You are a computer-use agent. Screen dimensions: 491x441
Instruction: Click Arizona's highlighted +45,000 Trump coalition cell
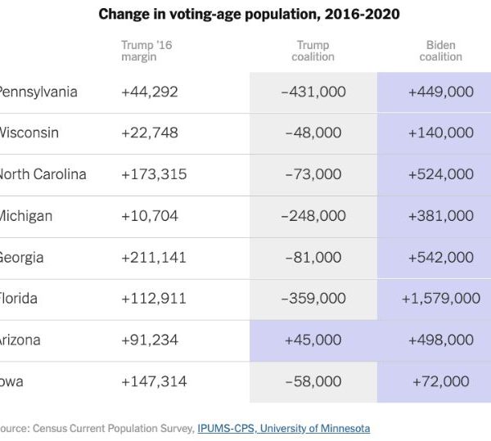(313, 340)
